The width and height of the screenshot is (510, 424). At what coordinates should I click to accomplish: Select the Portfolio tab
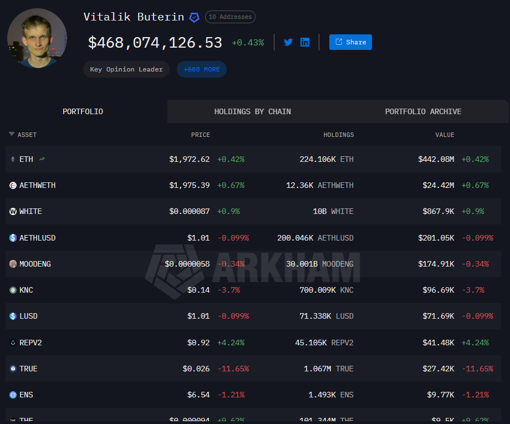83,111
